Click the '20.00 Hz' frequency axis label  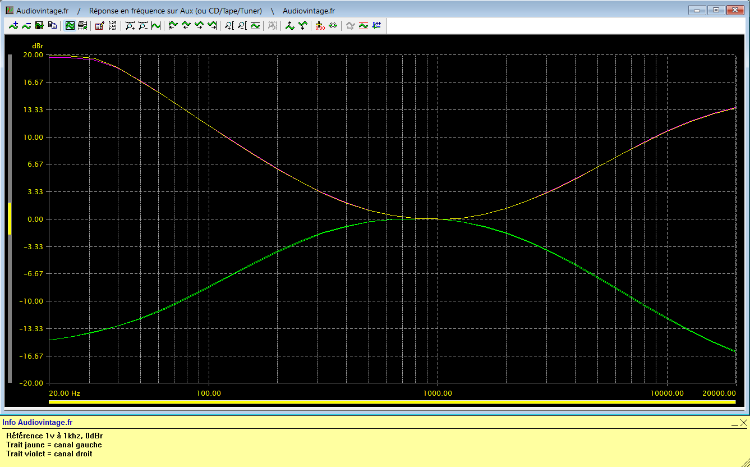click(65, 393)
